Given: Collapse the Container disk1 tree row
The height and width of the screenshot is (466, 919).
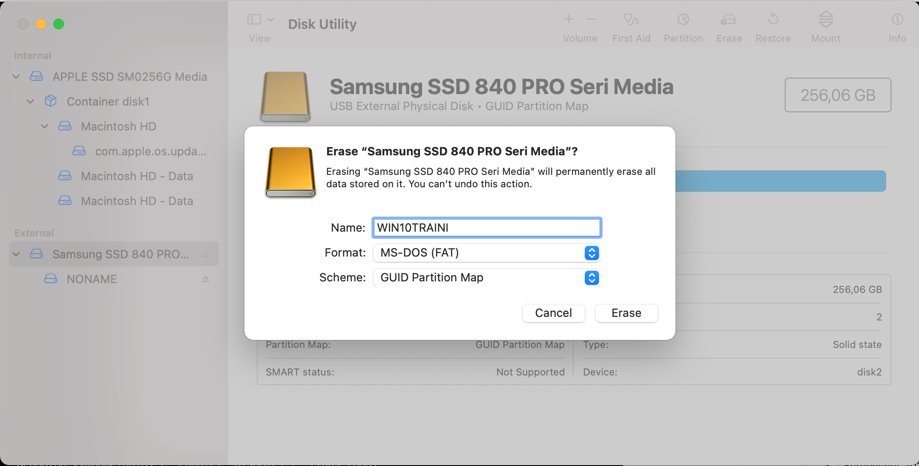Looking at the screenshot, I should click(x=30, y=102).
